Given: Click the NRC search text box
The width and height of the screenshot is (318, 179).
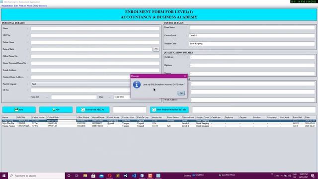Looking at the screenshot, I should coord(130,110).
